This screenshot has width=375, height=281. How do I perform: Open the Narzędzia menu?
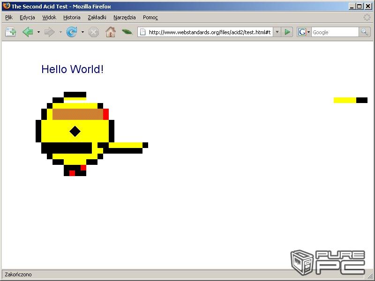pyautogui.click(x=125, y=17)
